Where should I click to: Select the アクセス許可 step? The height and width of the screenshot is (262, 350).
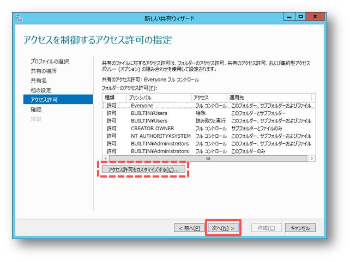[x=58, y=100]
